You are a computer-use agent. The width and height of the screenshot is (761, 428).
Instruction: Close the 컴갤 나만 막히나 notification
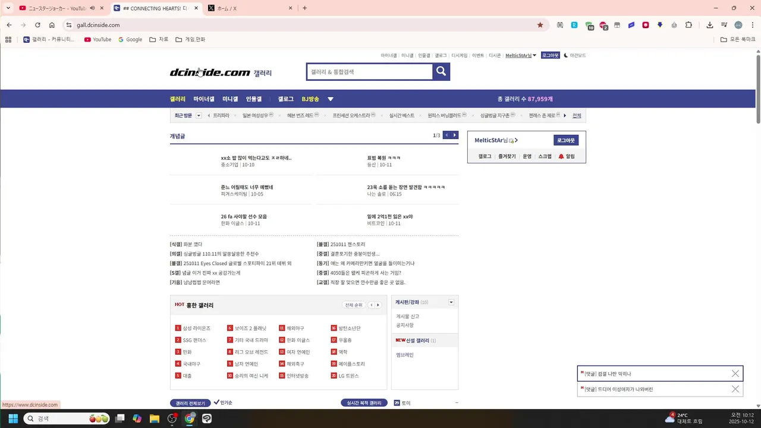[735, 374]
